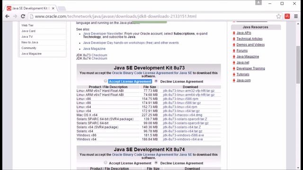Click download arrow icon beside Java.net
The height and width of the screenshot is (170, 303).
(x=234, y=63)
